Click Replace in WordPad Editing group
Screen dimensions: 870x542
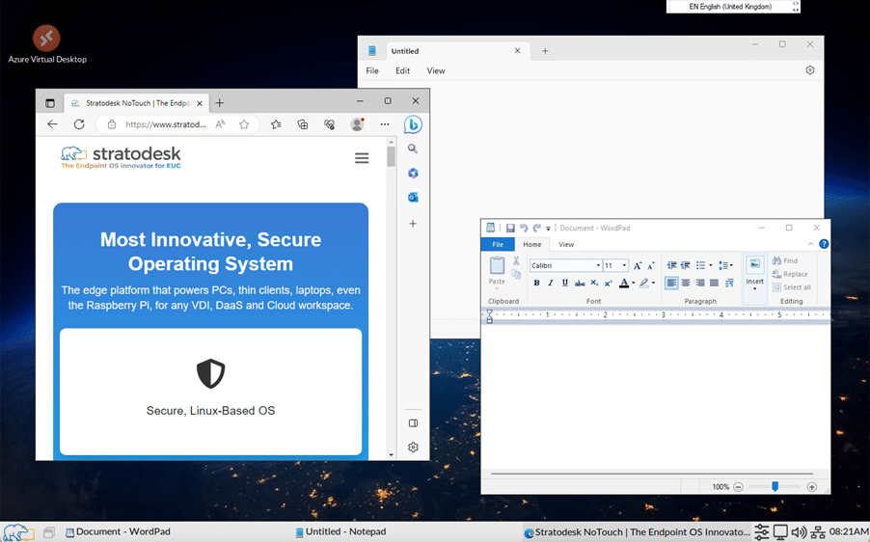tap(790, 274)
